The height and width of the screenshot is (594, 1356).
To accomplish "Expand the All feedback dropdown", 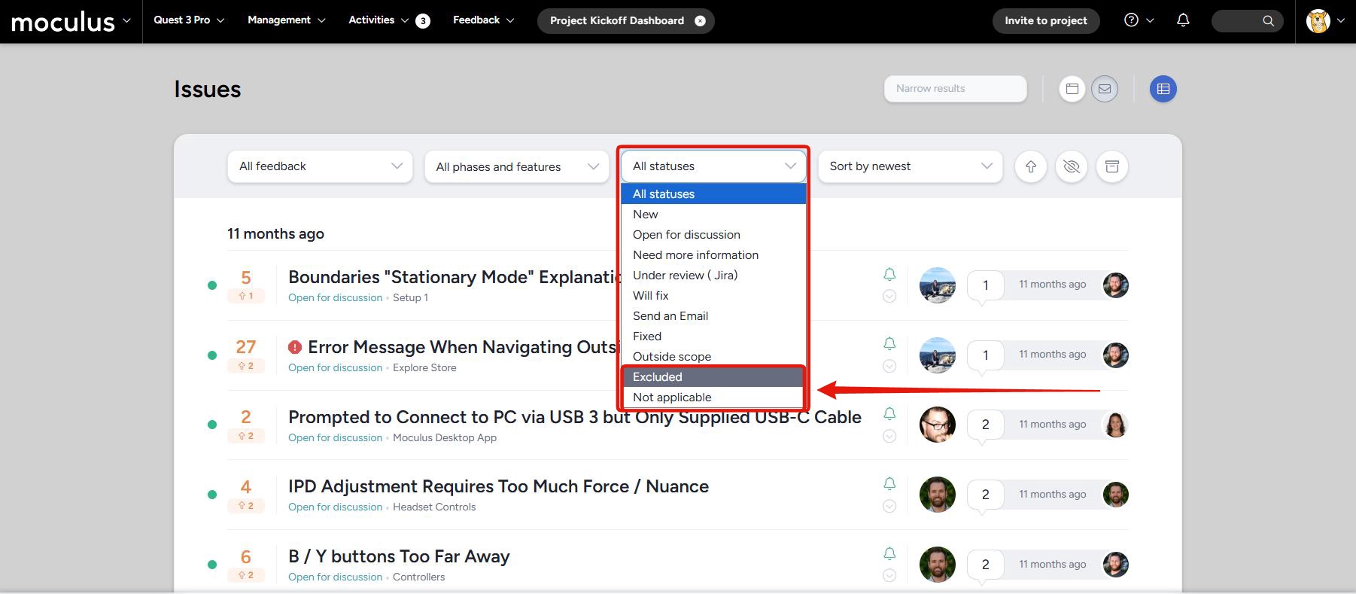I will [x=320, y=166].
